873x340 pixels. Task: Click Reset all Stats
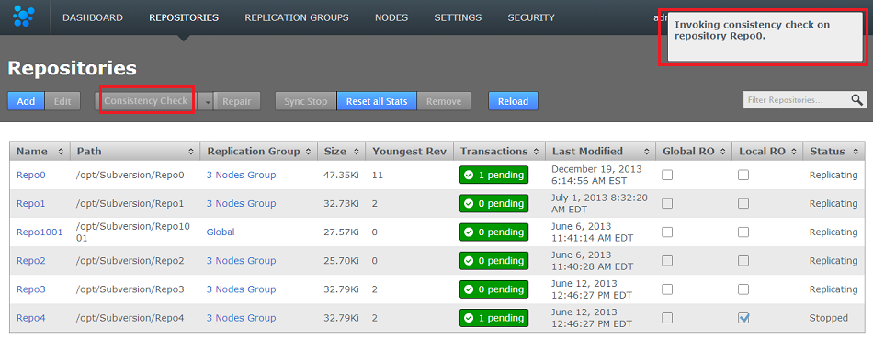377,101
